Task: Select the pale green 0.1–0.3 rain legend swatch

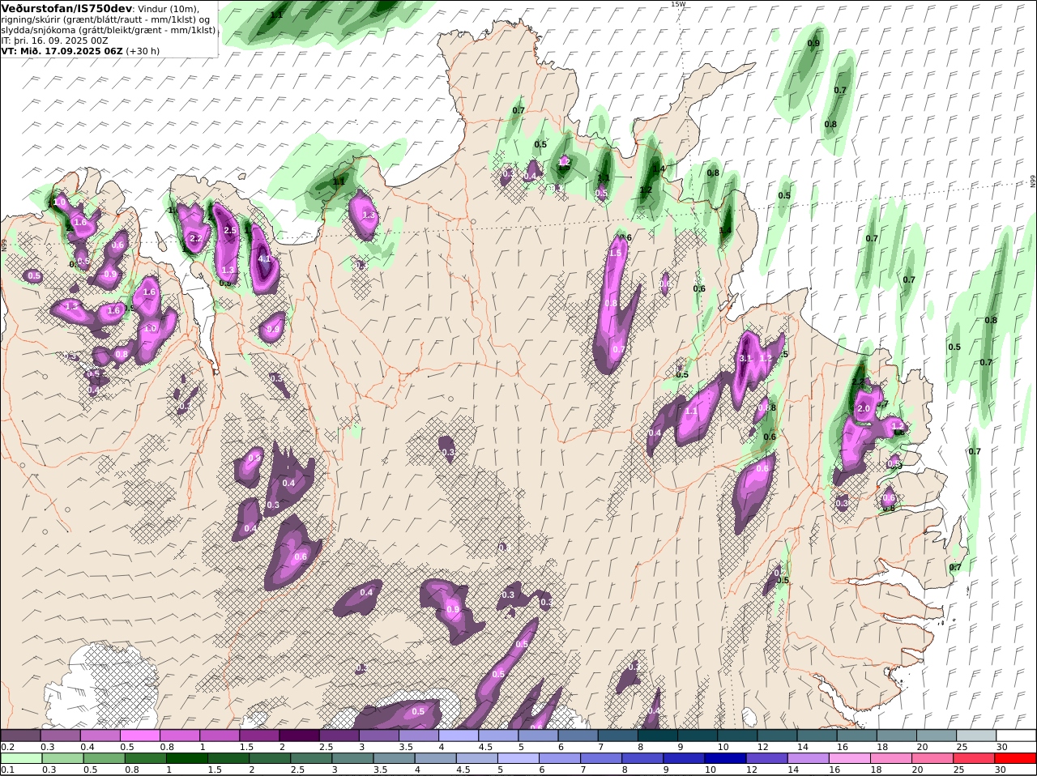Action: click(x=20, y=759)
